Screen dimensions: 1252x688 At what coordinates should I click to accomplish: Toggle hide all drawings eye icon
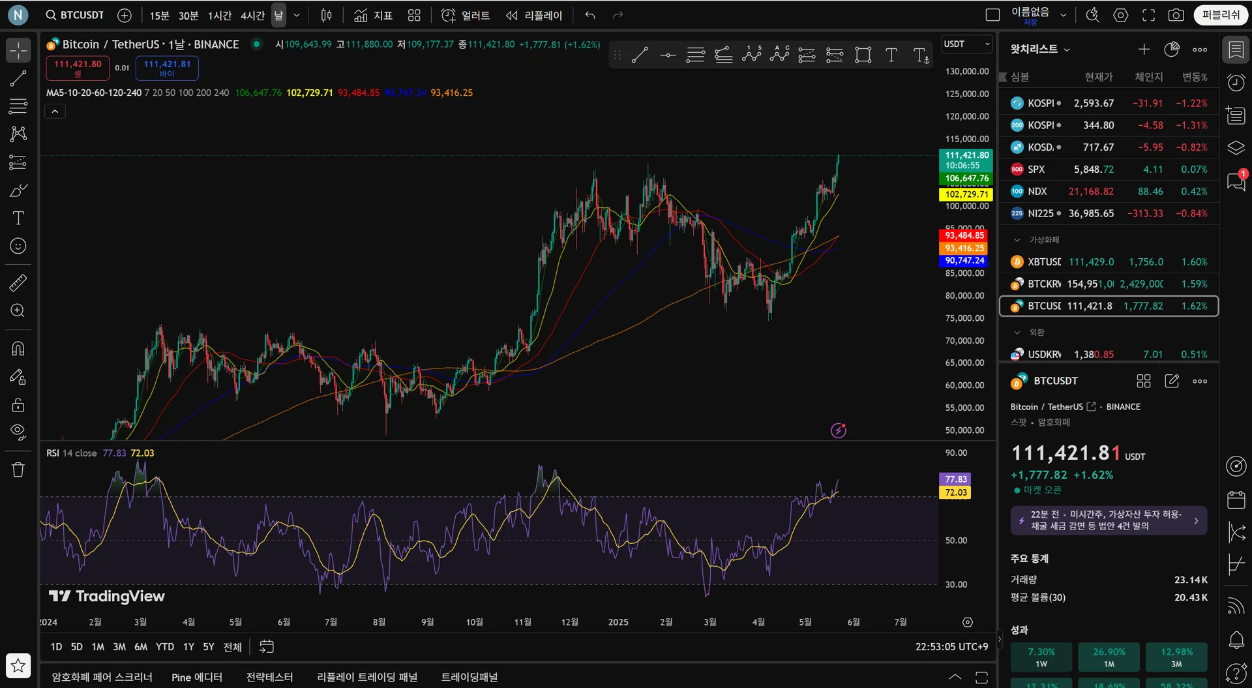pos(18,432)
